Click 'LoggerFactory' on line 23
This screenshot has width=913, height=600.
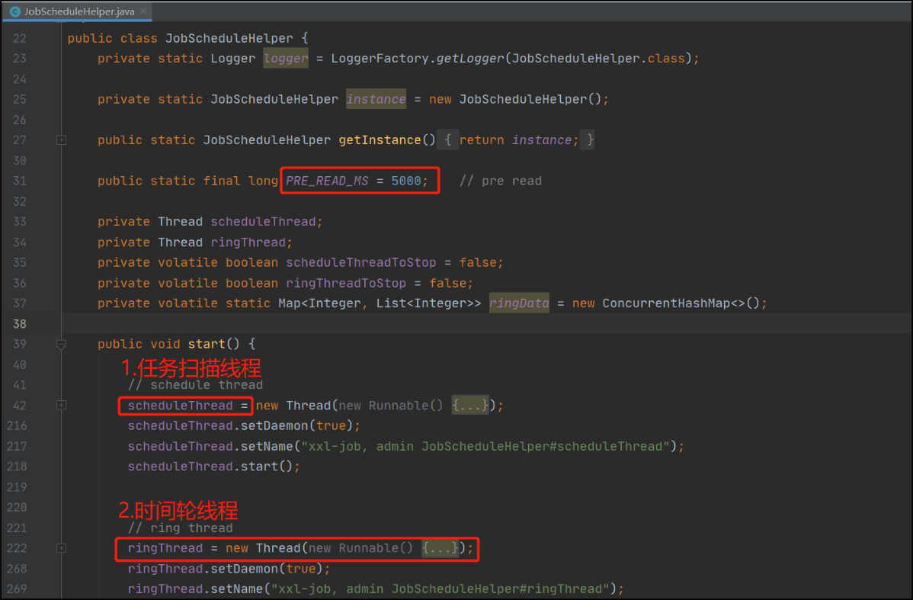tap(380, 59)
